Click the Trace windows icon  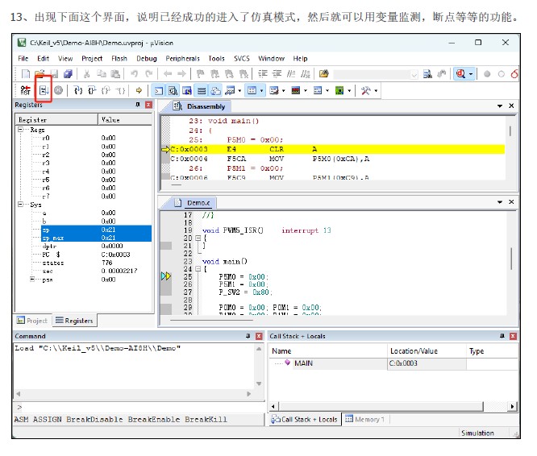pyautogui.click(x=318, y=91)
